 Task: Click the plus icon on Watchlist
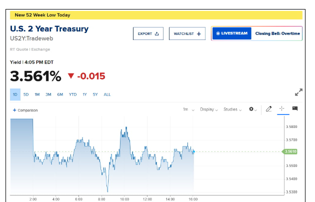point(198,34)
